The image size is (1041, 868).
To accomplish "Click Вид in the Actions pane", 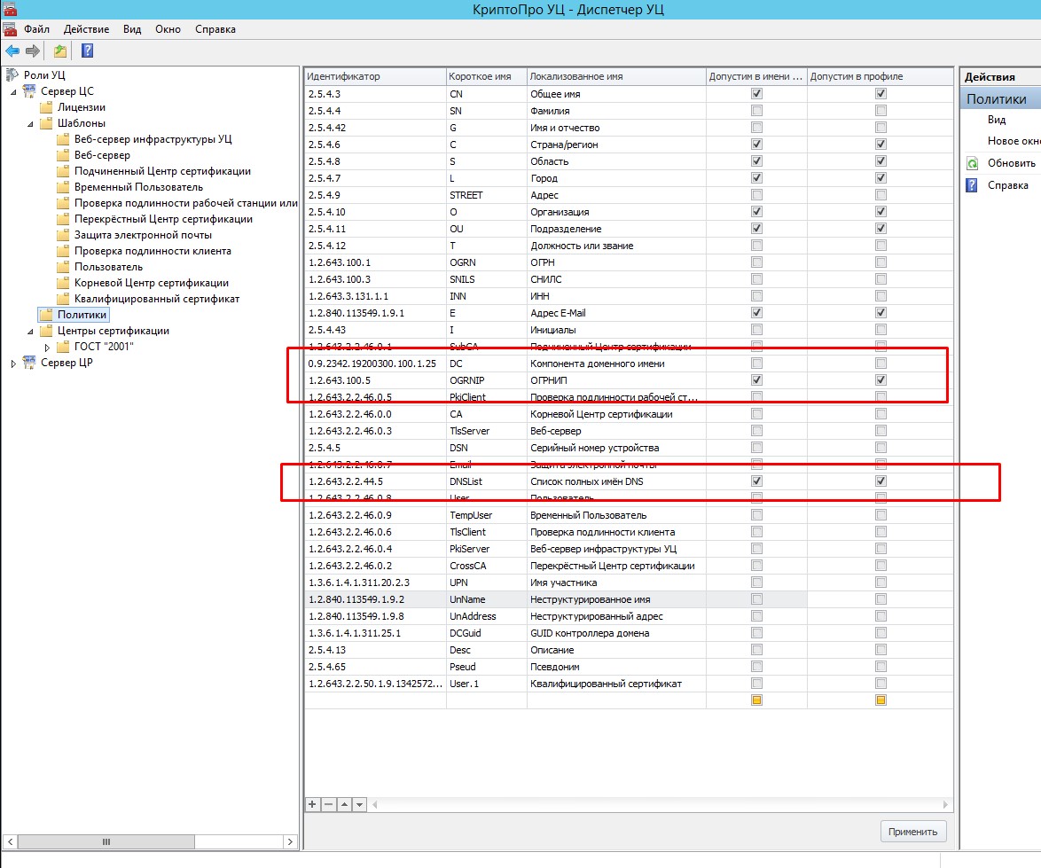I will [x=997, y=120].
